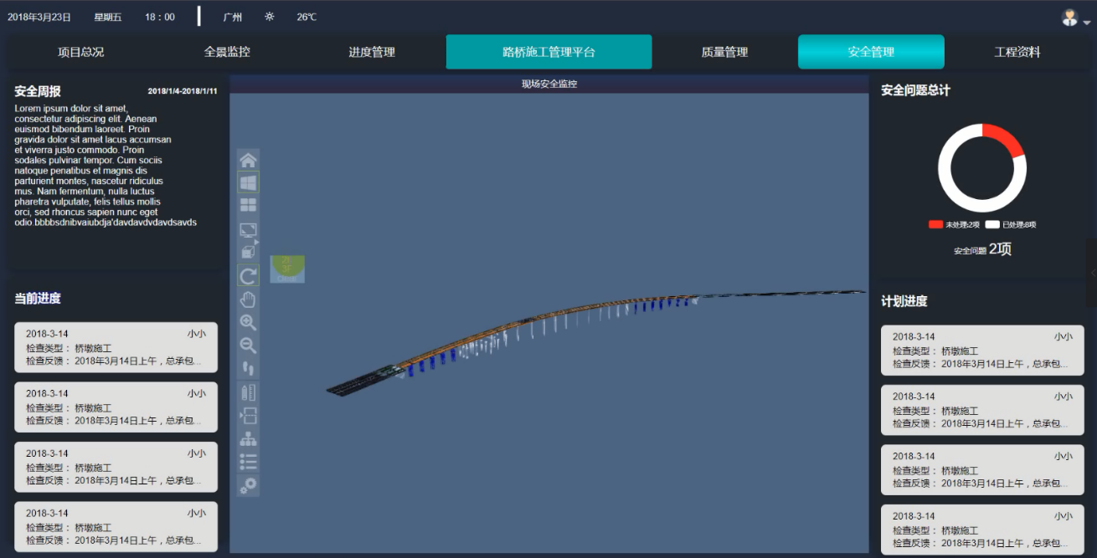Screen dimensions: 1097x558
Task: Click the red 未处理 legend swatch
Action: pos(935,224)
